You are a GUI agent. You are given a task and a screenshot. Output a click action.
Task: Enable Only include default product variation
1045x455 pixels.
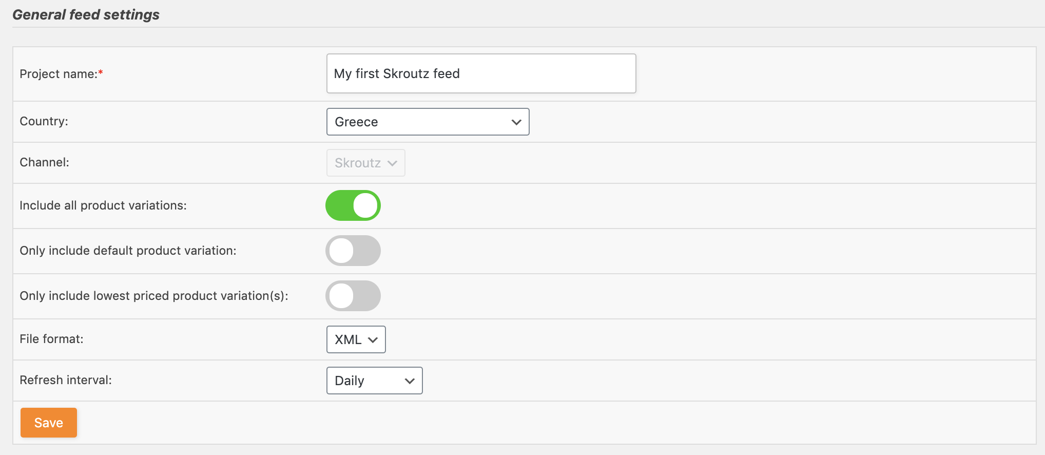(x=353, y=251)
